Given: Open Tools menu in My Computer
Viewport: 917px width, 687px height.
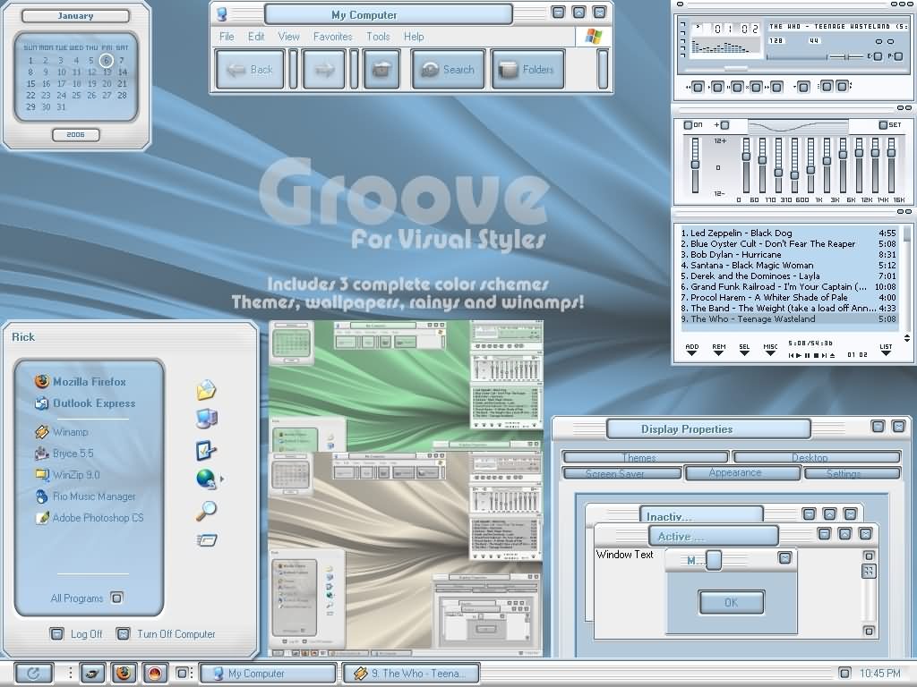Looking at the screenshot, I should pos(379,37).
